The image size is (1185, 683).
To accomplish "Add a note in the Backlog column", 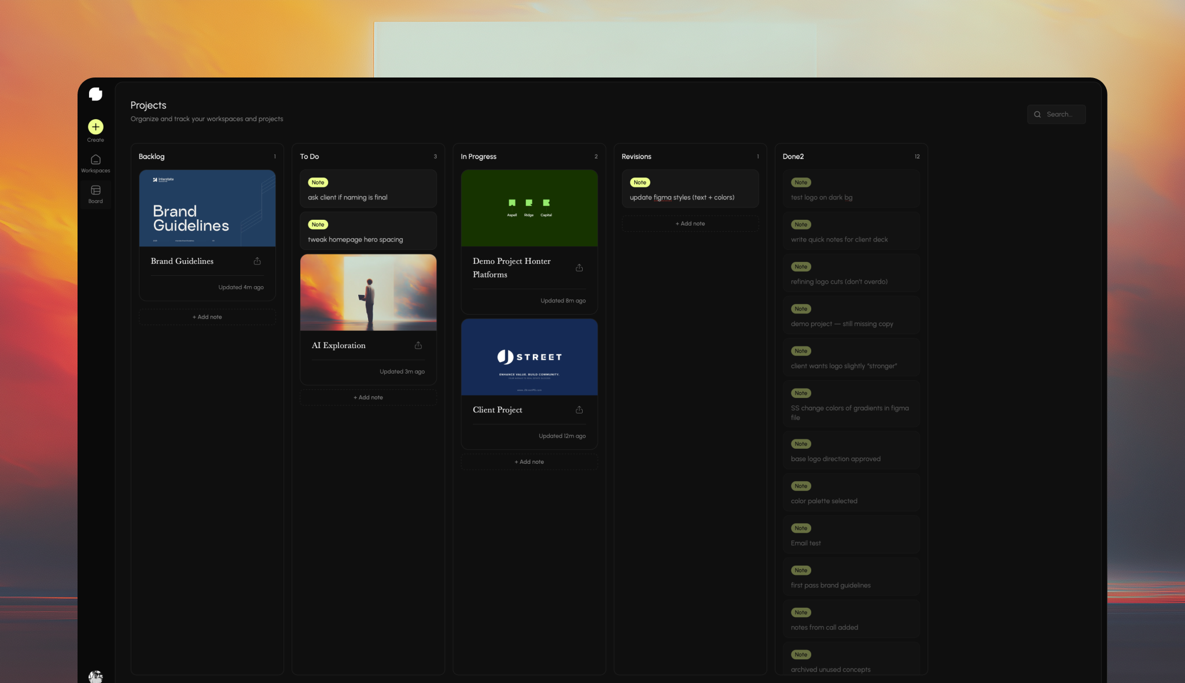I will coord(207,316).
